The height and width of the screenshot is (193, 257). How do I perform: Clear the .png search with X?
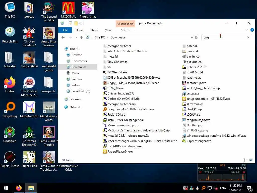click(248, 37)
